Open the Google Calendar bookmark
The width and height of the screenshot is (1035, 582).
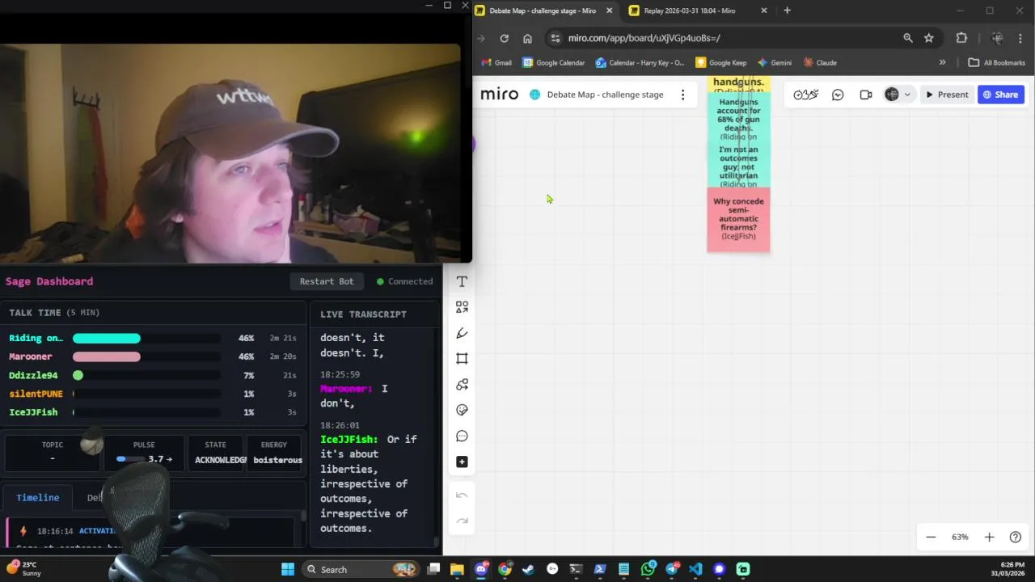click(x=554, y=62)
